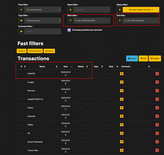
Task: Click the Drugou name cell
Action: click(x=31, y=82)
